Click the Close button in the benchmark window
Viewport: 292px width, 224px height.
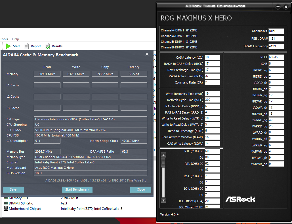click(140, 189)
